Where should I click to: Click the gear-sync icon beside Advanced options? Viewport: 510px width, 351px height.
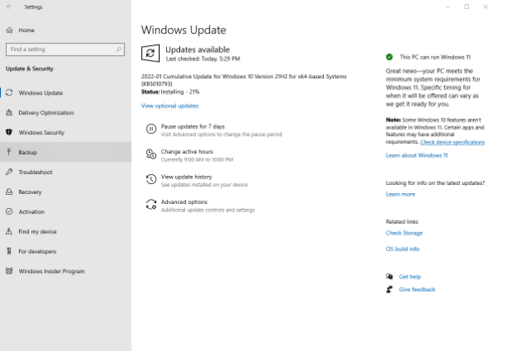tap(151, 205)
